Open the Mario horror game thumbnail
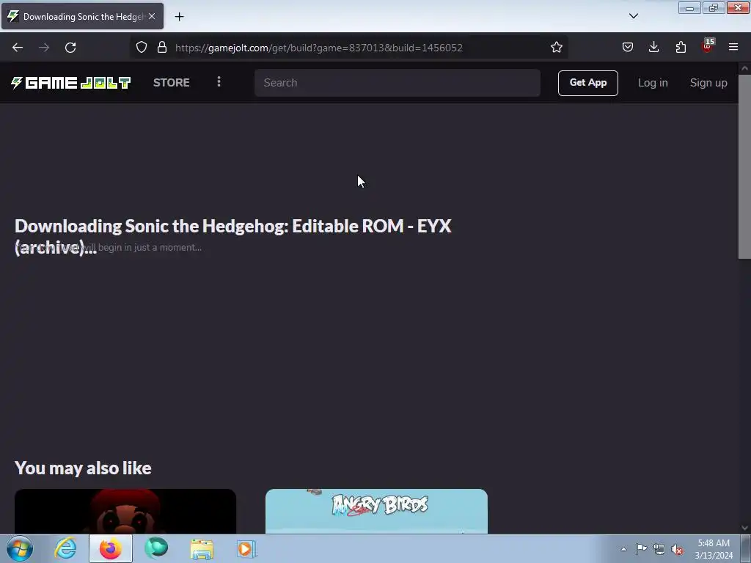The image size is (751, 563). 125,511
